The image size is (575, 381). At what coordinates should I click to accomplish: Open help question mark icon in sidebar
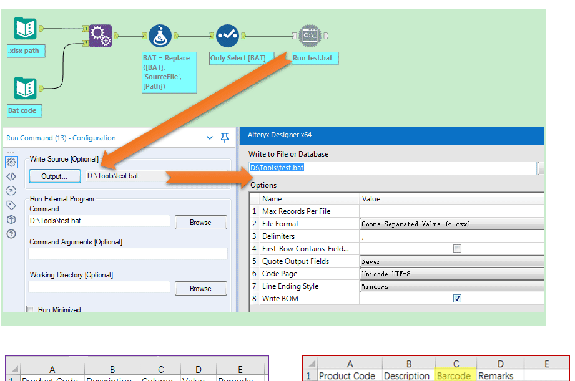(11, 234)
